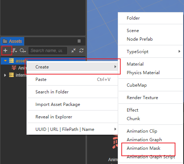Refresh the assets panel
Screen dimensions: 184x164
[x=81, y=51]
